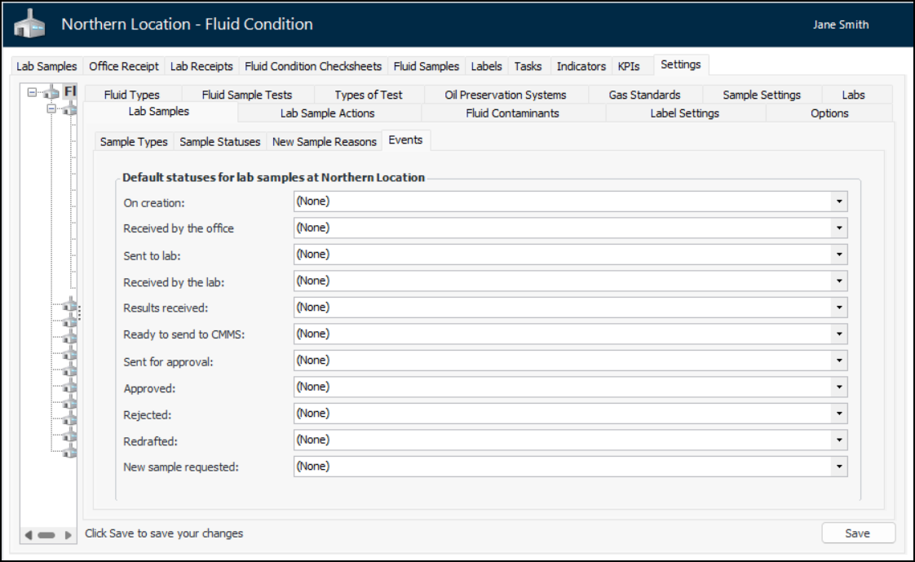Open the Types of Test tab

click(x=369, y=95)
